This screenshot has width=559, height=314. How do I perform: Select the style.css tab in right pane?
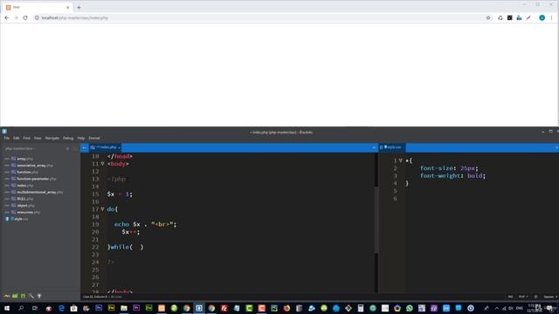coord(392,147)
